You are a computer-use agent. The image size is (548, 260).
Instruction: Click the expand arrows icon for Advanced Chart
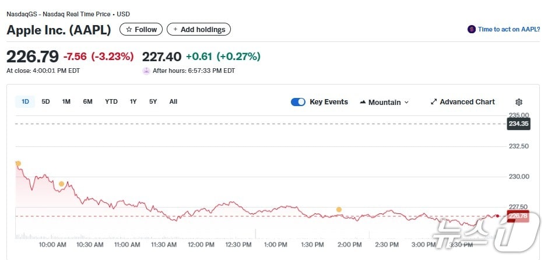point(434,102)
